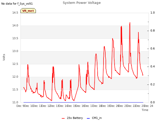Click the 12.5 left axis tick label
Image resolution: width=164 pixels, height=123 pixels.
(x=15, y=64)
